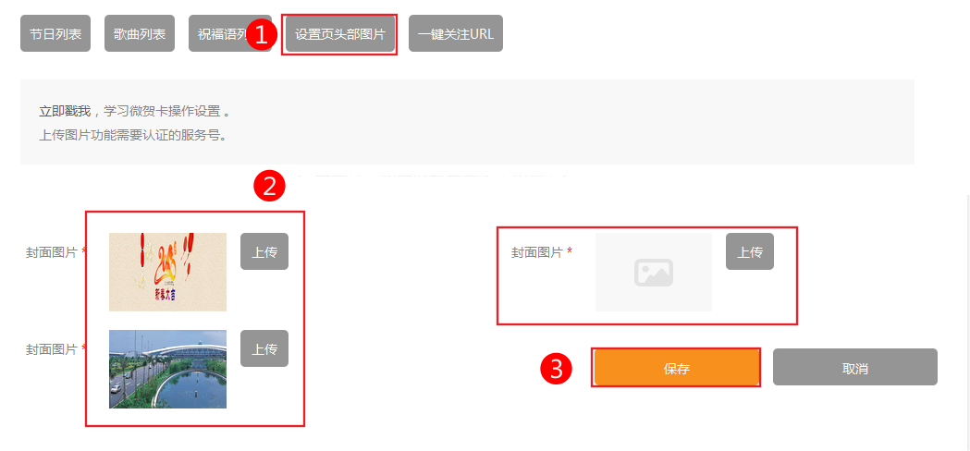This screenshot has width=970, height=451.
Task: Click the 上传图片功能需要认证的服务号 notice text
Action: click(133, 134)
